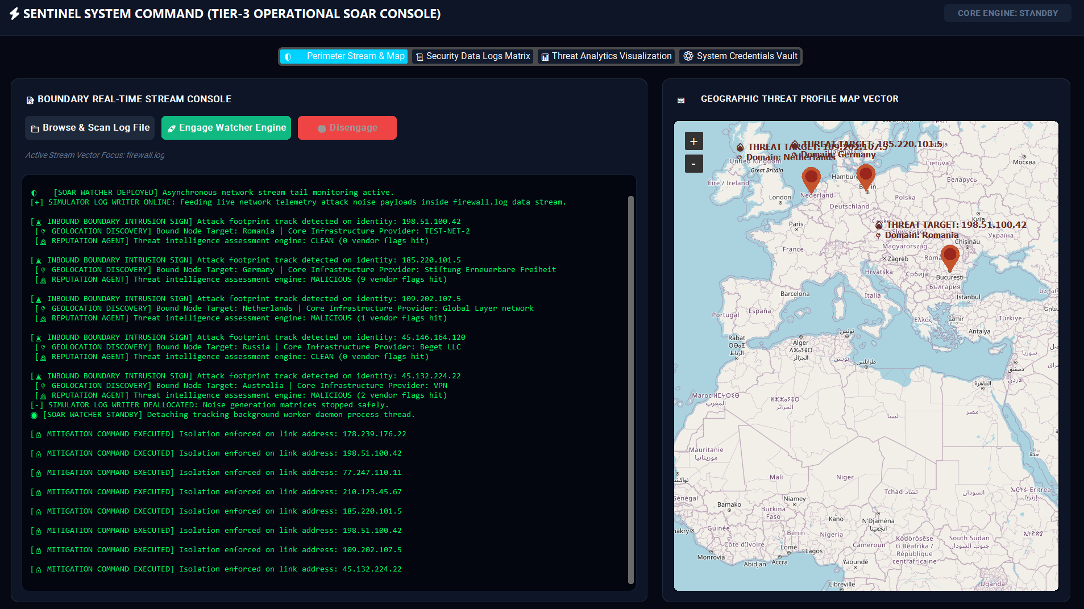Screen dimensions: 1084x609
Task: Click intrusion sign line for 198.51.100.42
Action: [246, 222]
